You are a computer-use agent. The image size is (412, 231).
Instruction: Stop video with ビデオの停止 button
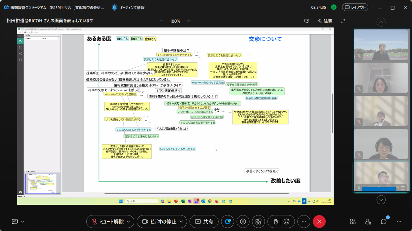pyautogui.click(x=159, y=221)
